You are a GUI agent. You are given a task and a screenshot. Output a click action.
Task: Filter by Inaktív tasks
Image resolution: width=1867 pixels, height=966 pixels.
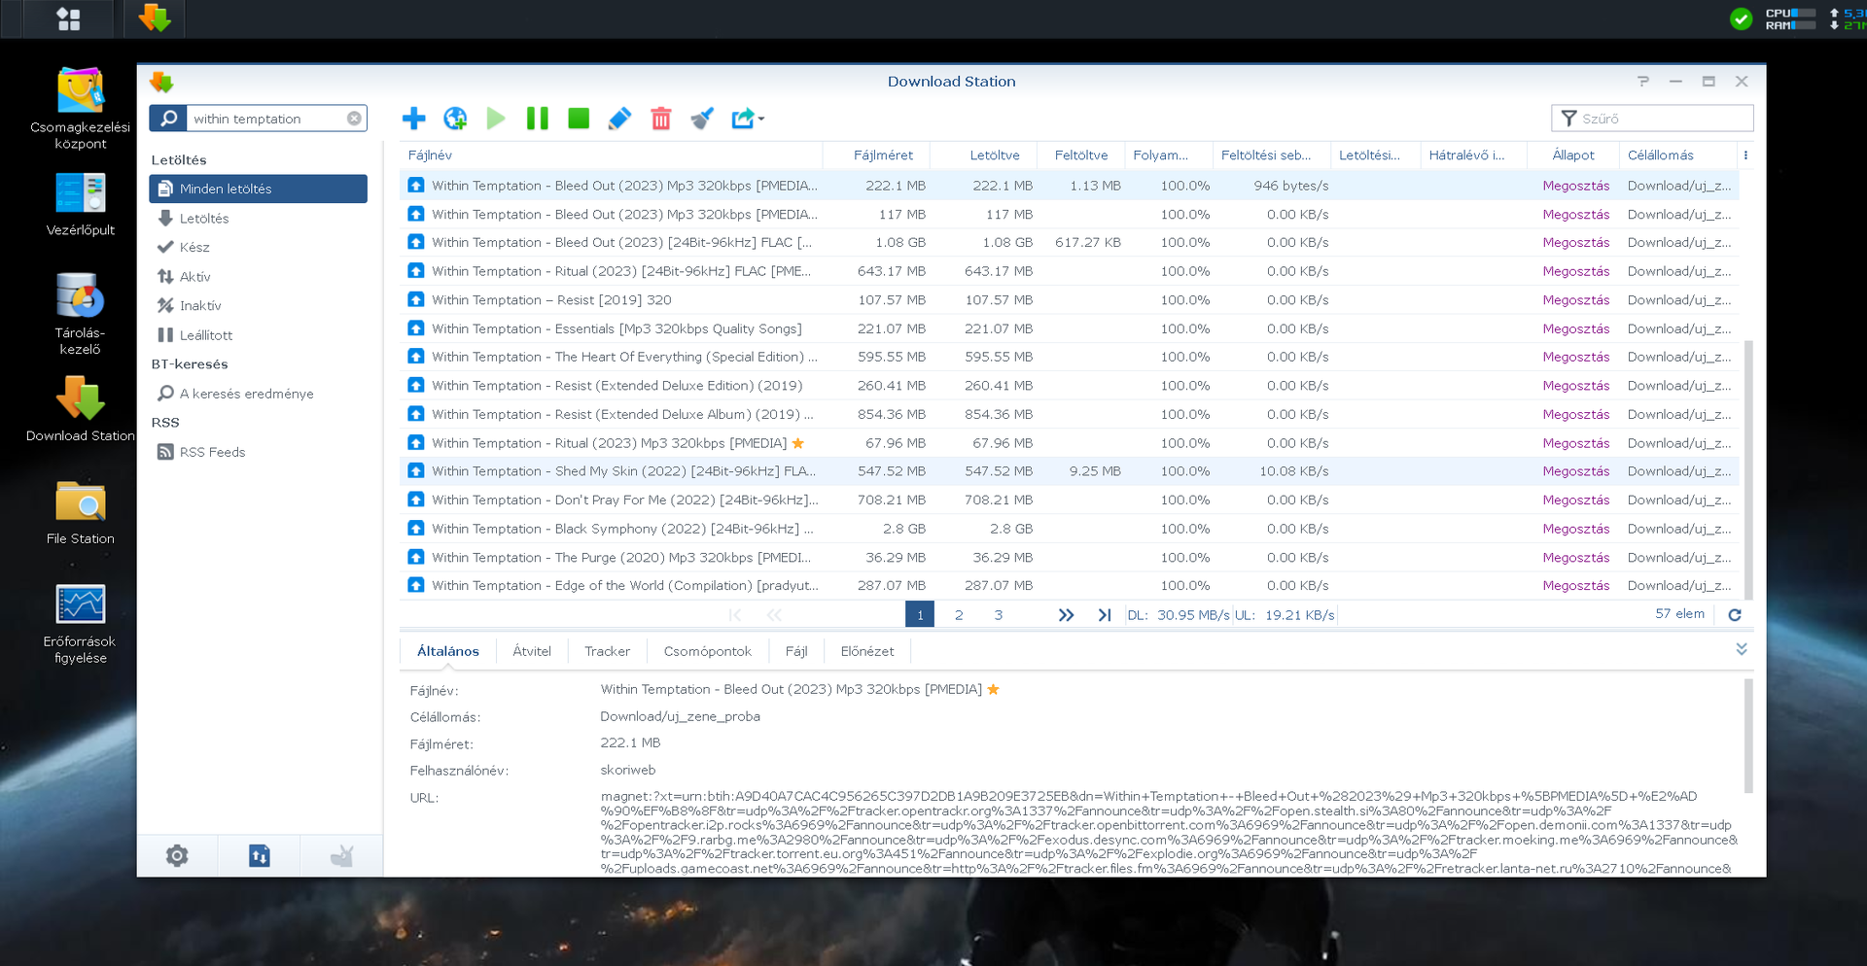click(259, 306)
